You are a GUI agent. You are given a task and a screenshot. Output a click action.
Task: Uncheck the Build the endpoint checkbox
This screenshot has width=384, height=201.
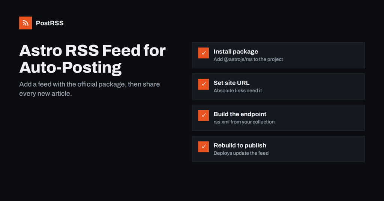(x=204, y=115)
